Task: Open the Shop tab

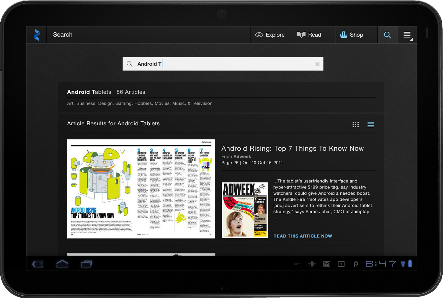Action: point(357,35)
